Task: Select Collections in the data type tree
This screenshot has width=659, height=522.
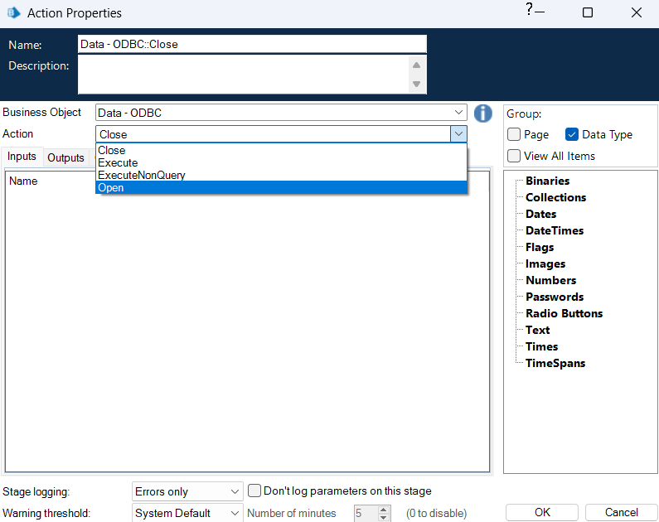Action: [x=555, y=197]
